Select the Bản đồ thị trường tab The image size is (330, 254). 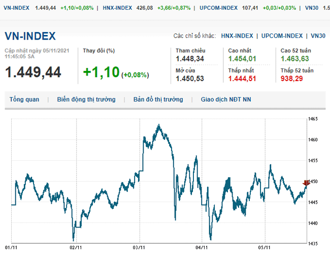(158, 99)
